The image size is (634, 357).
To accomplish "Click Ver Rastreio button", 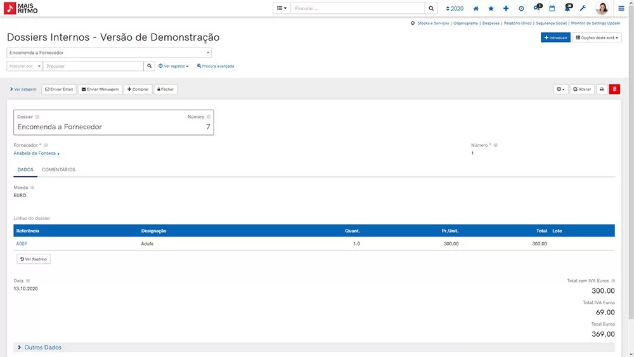I will pos(34,259).
